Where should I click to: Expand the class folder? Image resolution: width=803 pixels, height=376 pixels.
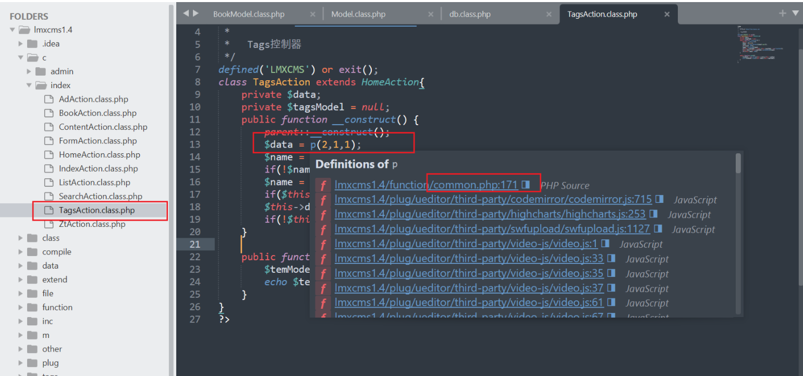tap(21, 238)
